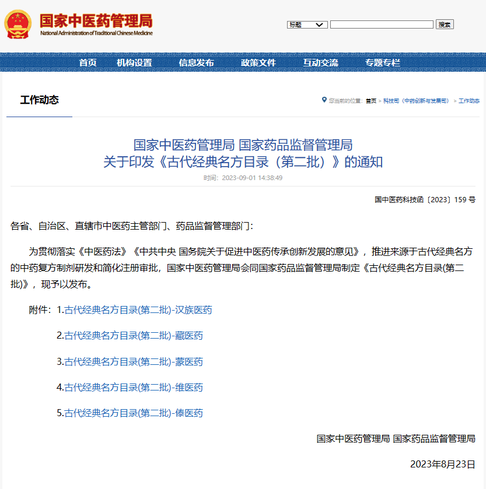This screenshot has height=489, width=486.
Task: Select the 工作动态 section tab heading
Action: [39, 100]
